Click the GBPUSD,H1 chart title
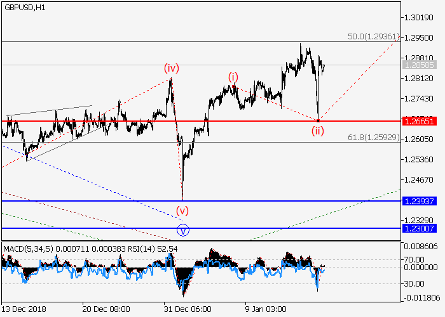This screenshot has height=317, width=445. [x=24, y=8]
